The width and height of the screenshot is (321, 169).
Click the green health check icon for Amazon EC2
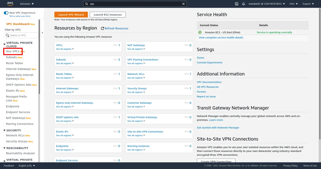200,32
